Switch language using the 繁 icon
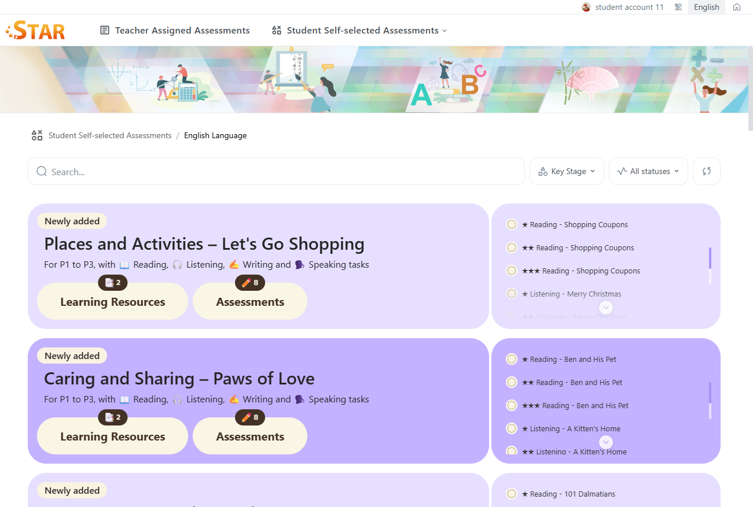 tap(678, 7)
